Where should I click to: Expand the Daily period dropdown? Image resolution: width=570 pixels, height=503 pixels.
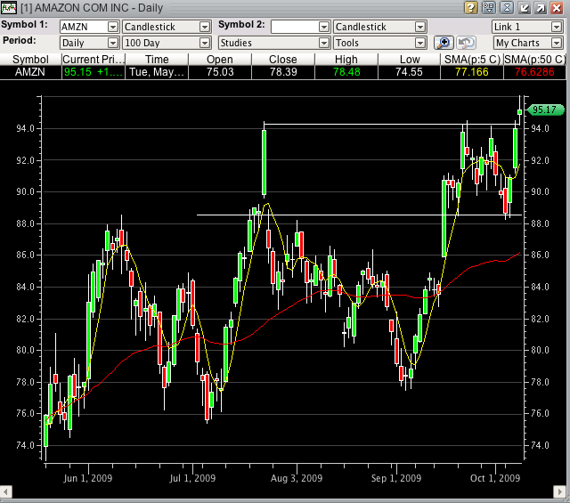[x=112, y=42]
